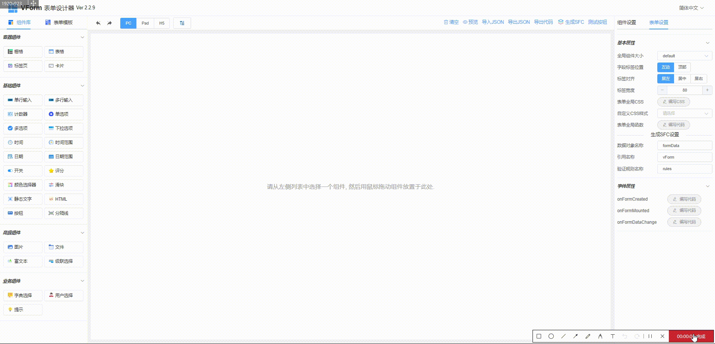Screen dimensions: 715x344
Task: Click the outline tree view icon
Action: 182,23
